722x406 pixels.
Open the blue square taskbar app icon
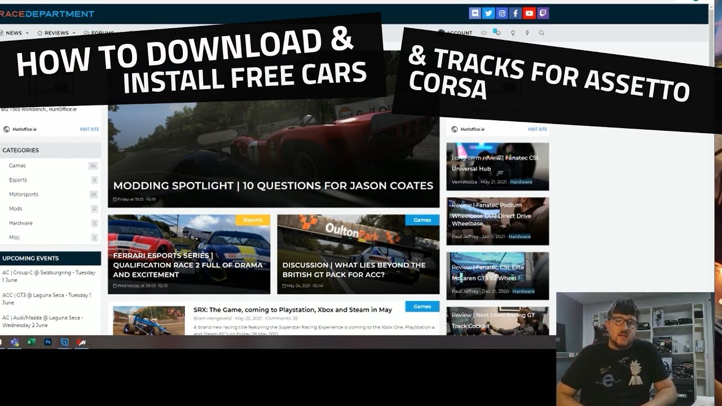[x=65, y=342]
